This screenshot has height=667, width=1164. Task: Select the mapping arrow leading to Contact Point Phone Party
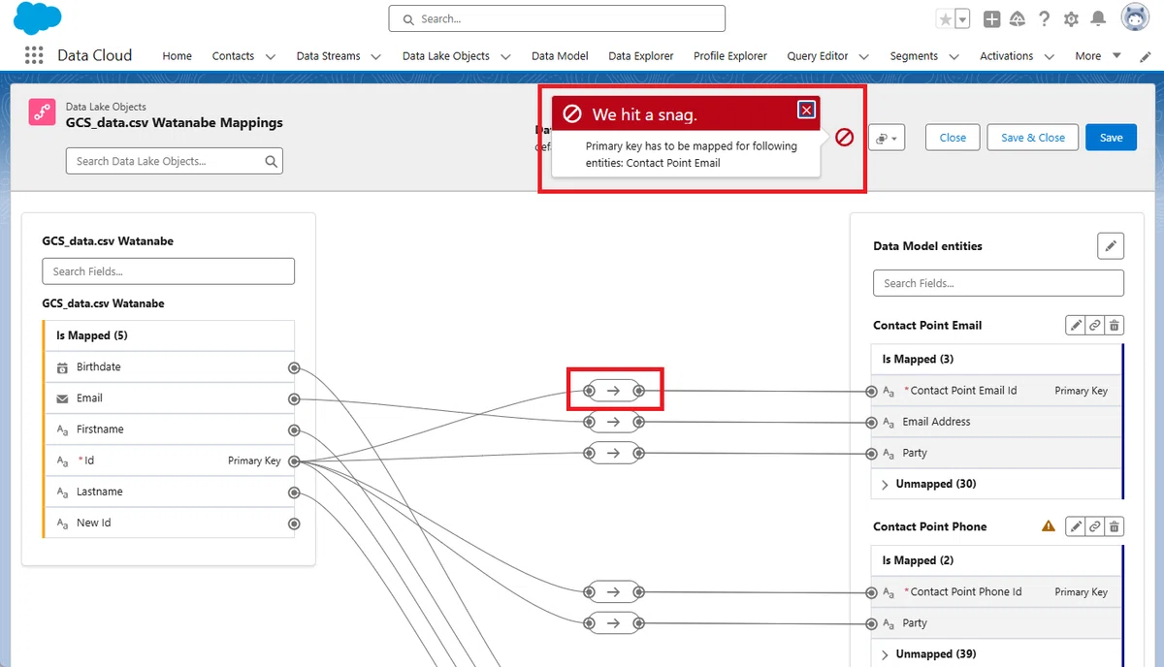[613, 622]
